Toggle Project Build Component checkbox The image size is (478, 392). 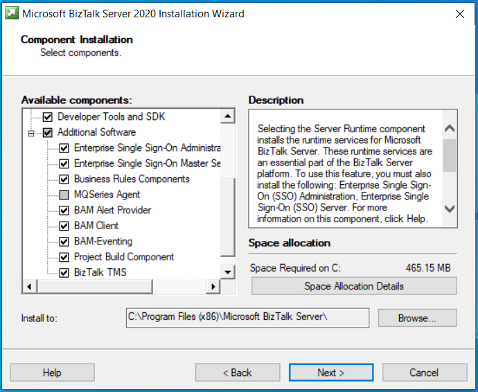click(x=64, y=257)
